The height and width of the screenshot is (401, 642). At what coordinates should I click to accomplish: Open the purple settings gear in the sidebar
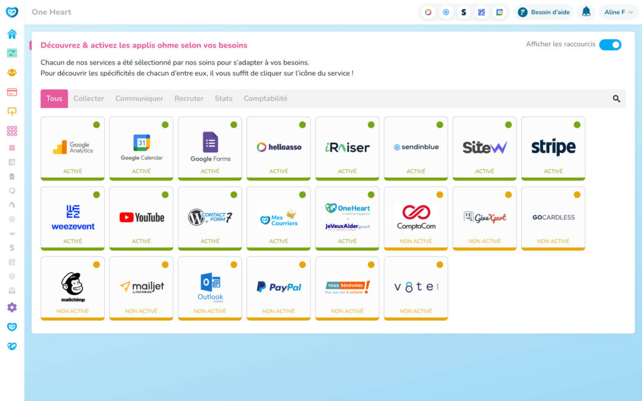pos(12,307)
